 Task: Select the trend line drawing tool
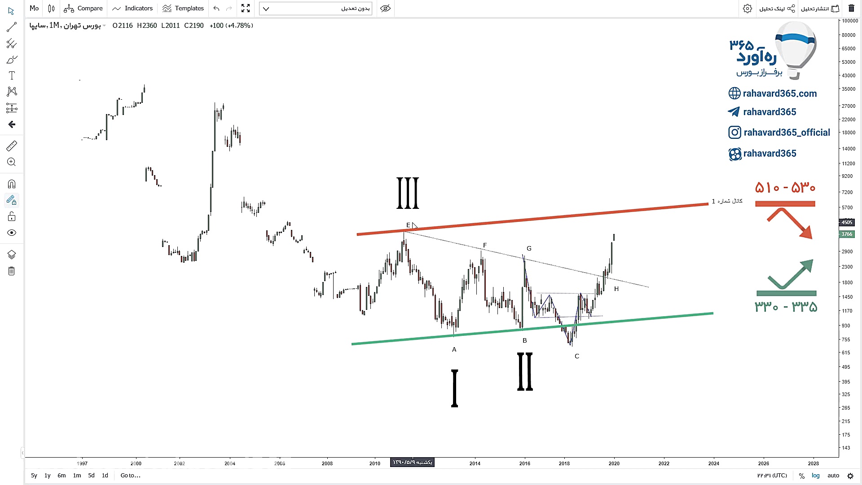pos(12,27)
